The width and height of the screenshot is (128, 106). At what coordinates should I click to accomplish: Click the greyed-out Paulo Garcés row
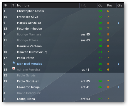63,76
